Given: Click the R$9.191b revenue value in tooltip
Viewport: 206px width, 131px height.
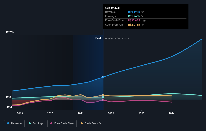Looking at the screenshot, I should point(134,12).
